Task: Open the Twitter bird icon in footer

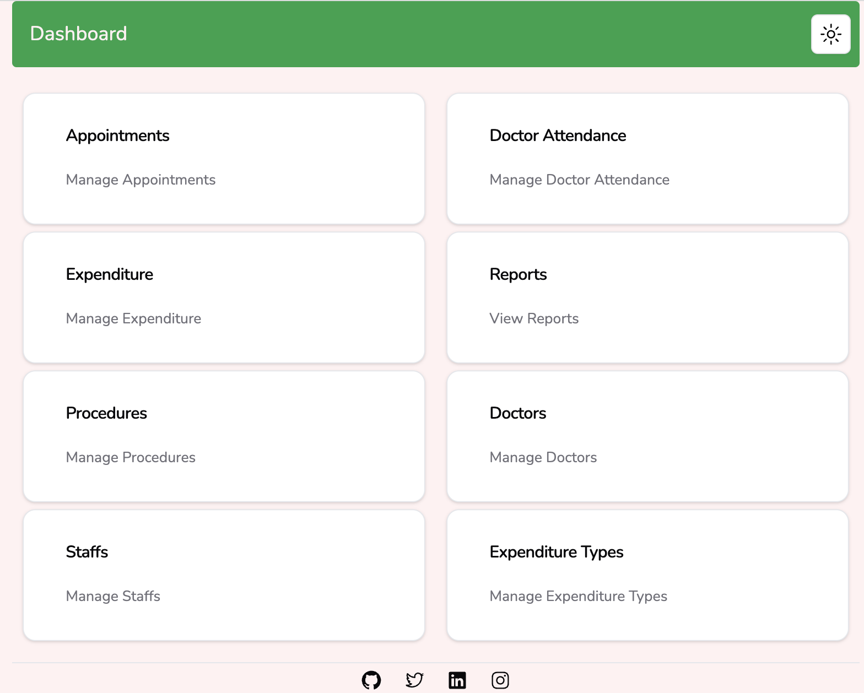Action: (x=414, y=680)
